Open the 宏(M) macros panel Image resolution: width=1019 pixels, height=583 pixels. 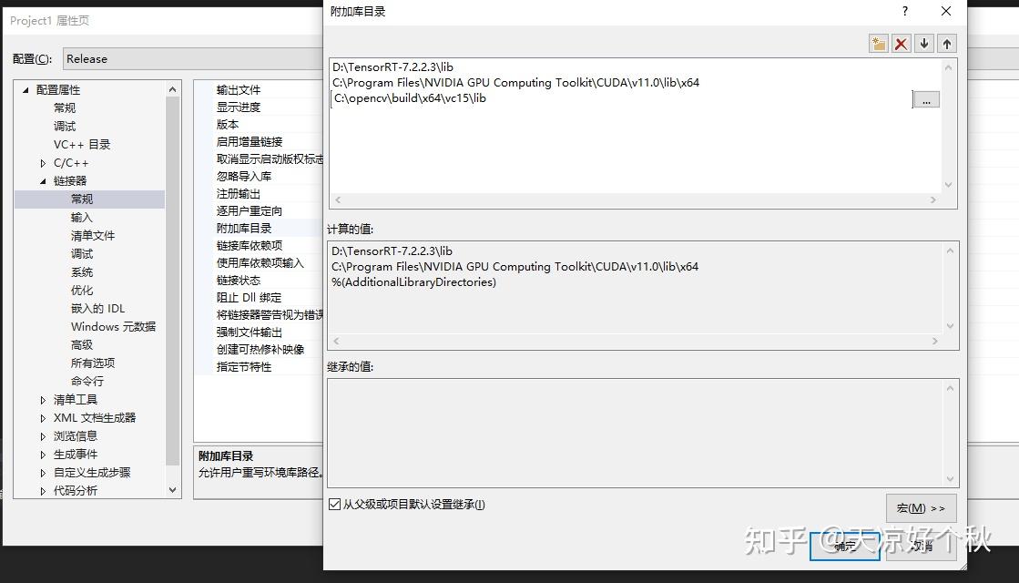pyautogui.click(x=921, y=507)
